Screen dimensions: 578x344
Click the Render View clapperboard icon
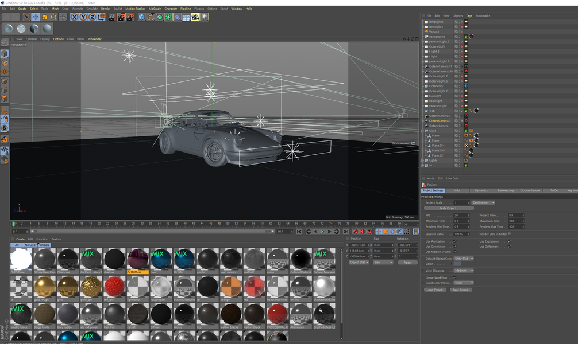[x=111, y=17]
